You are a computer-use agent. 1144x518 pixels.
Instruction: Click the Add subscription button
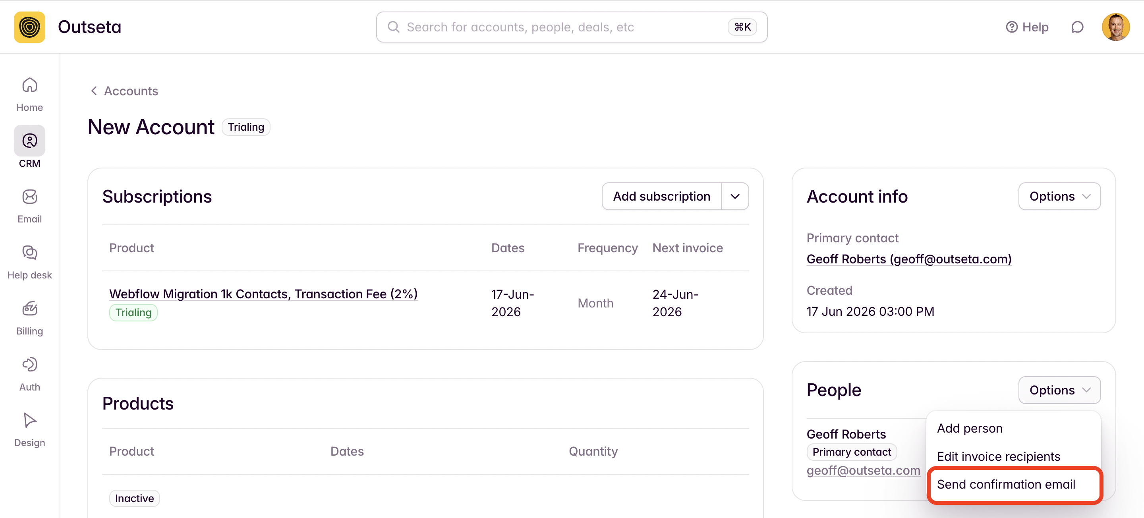pos(661,196)
